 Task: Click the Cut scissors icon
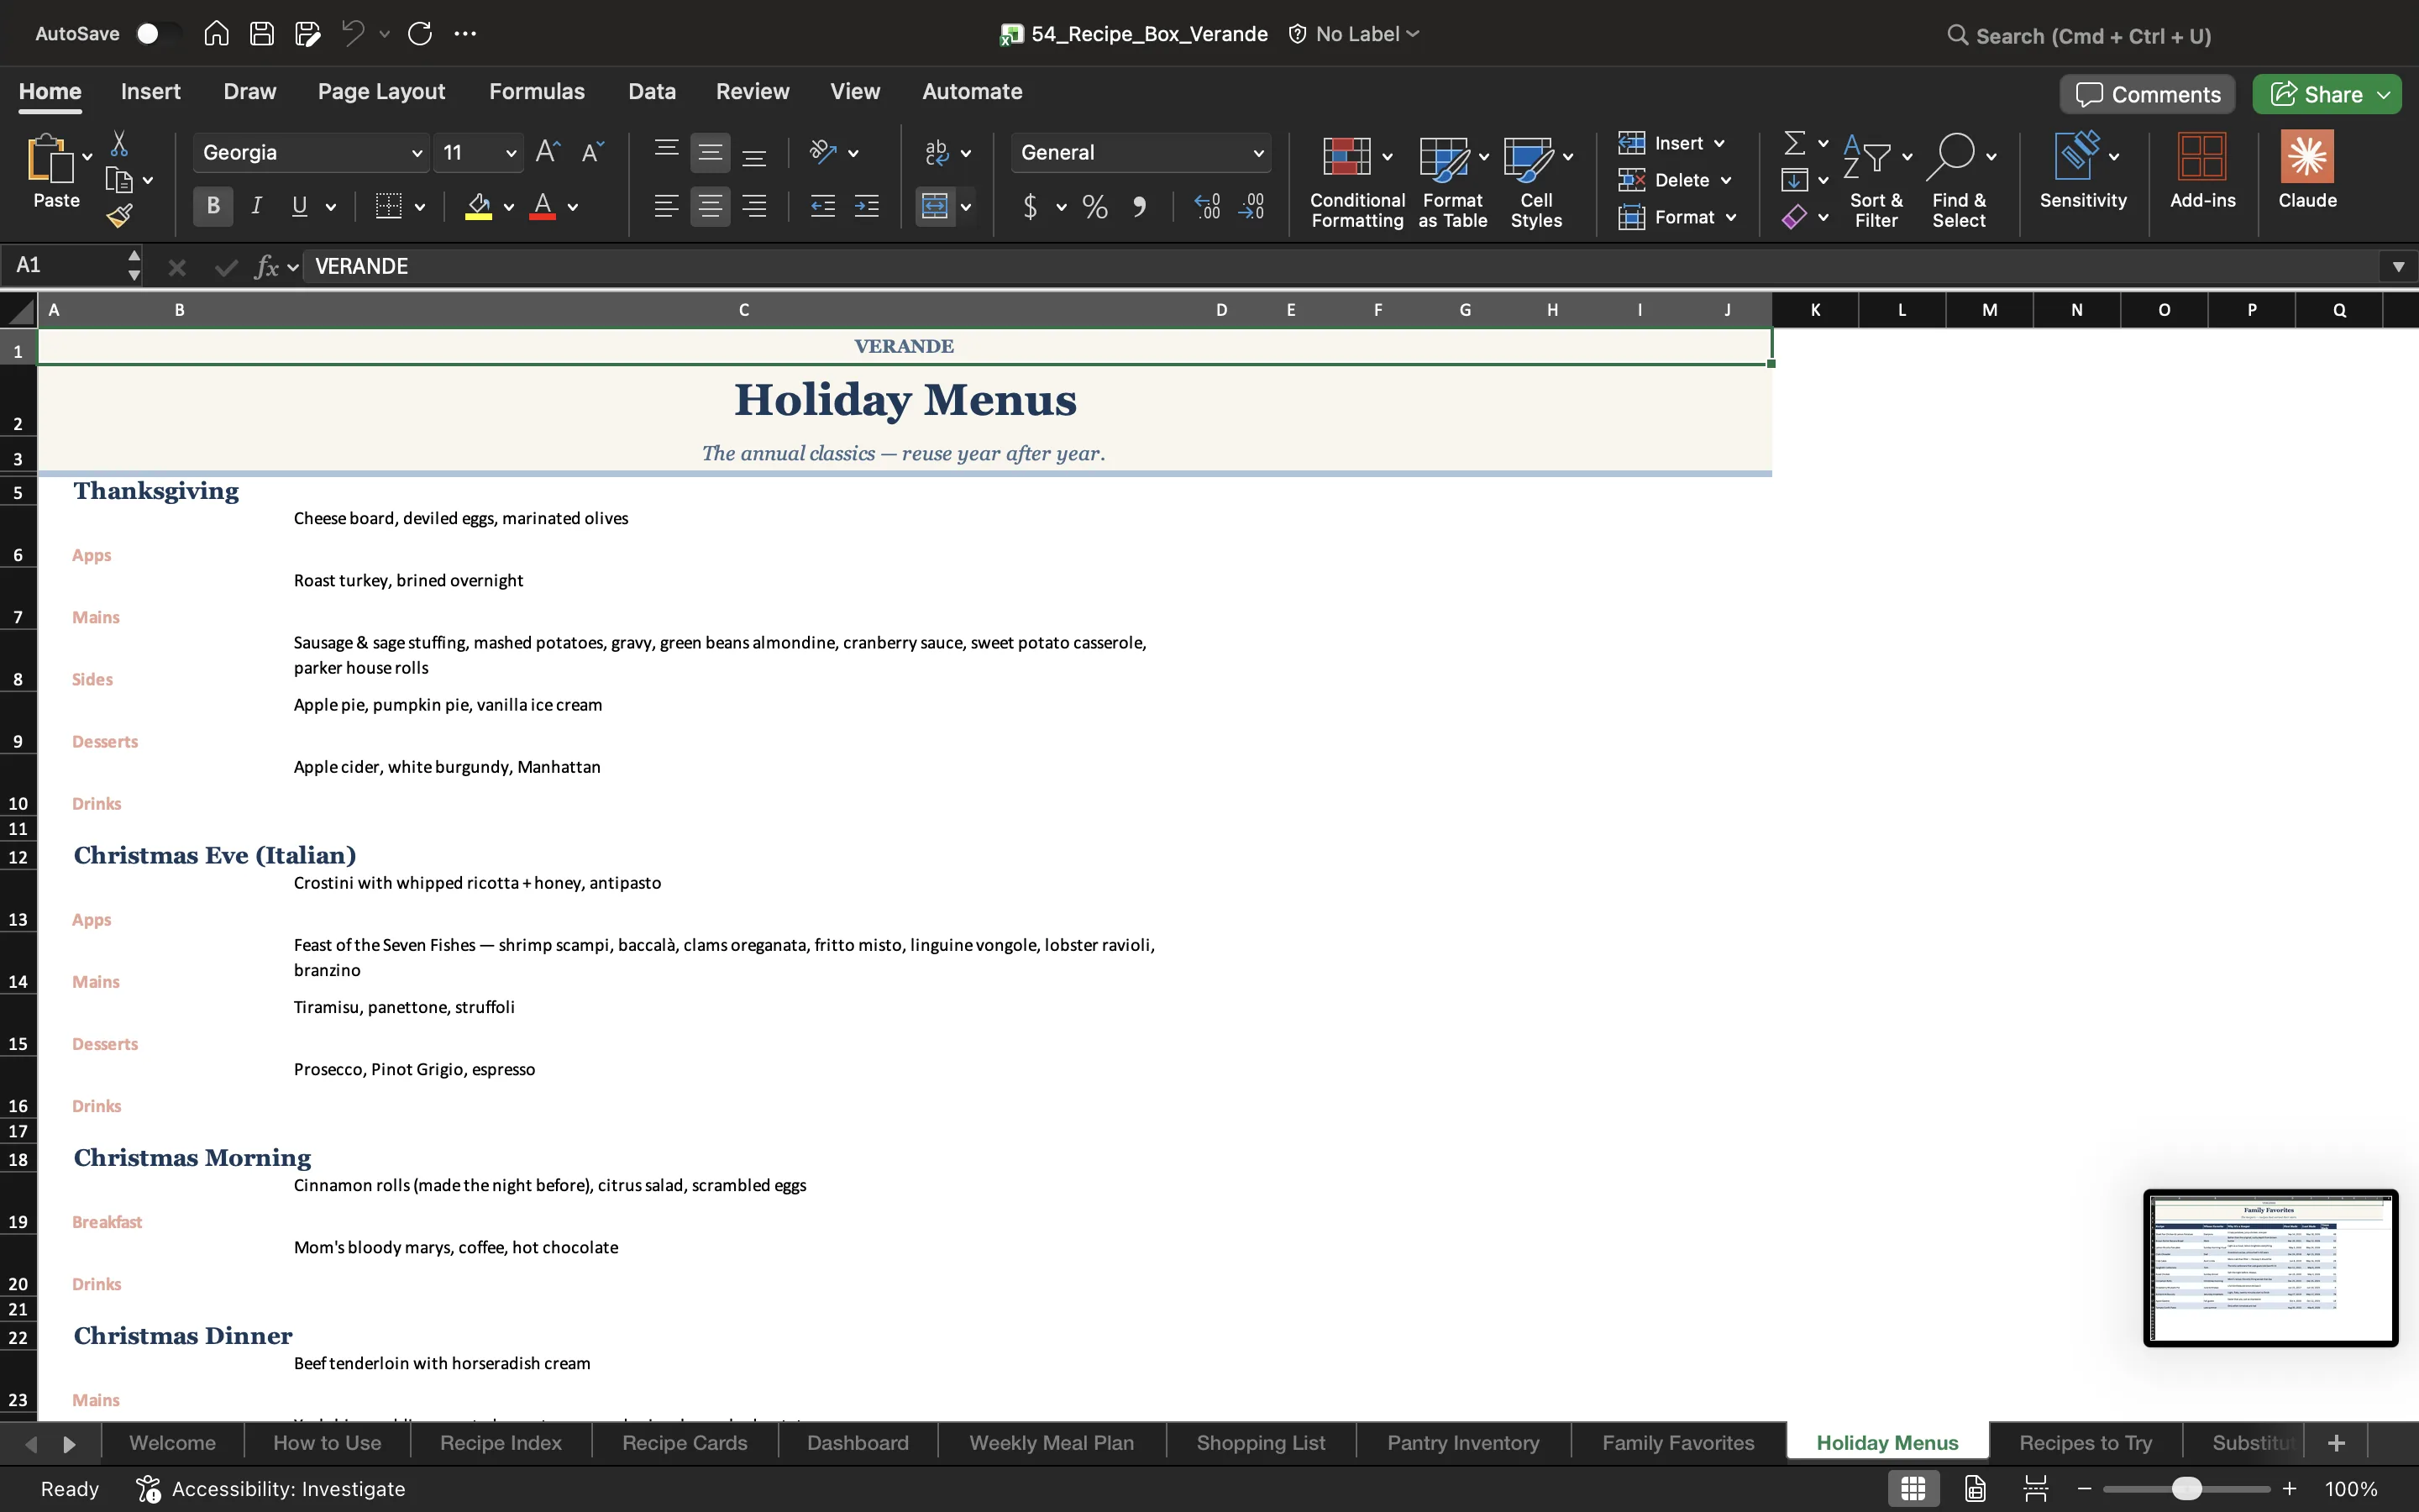[x=119, y=144]
